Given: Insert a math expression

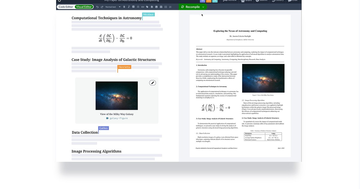Looking at the screenshot, I should coord(133,7).
